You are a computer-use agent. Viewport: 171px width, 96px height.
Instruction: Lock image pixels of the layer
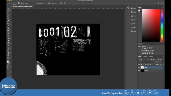(144, 65)
